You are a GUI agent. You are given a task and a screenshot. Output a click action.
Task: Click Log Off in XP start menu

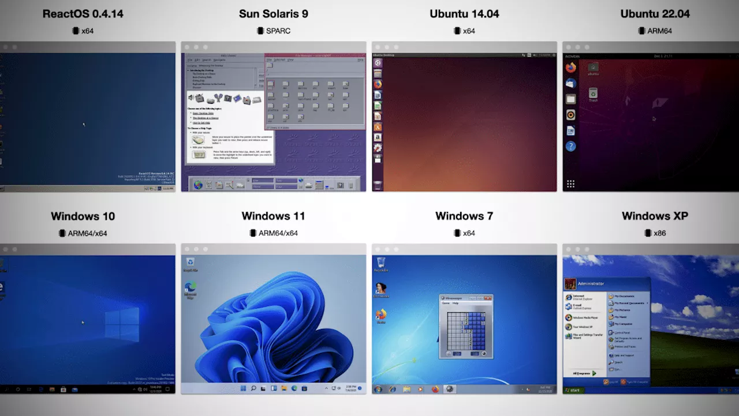click(611, 383)
